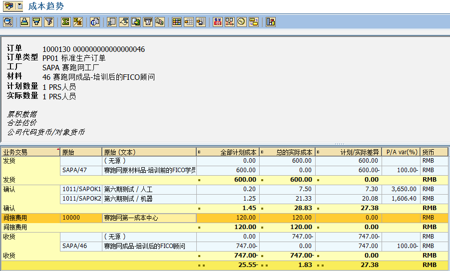Select the 747.00- actual cost cell
450x271 pixels.
[x=287, y=237]
